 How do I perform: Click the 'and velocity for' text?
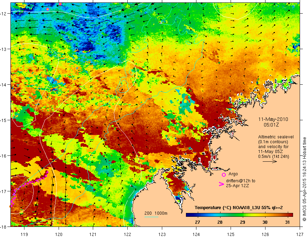point(273,147)
